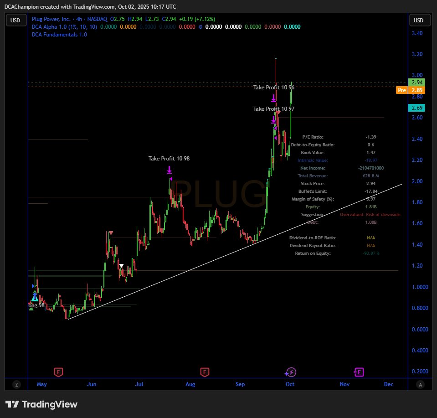
Task: Click the earnings icon below May
Action: pyautogui.click(x=58, y=372)
